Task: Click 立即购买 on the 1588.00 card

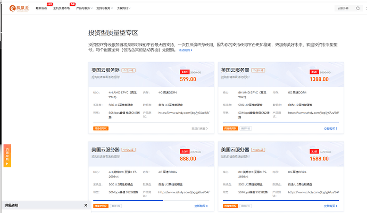Action: coord(331,206)
